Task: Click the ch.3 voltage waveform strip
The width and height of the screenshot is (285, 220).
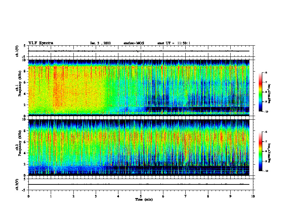Action: (x=141, y=184)
